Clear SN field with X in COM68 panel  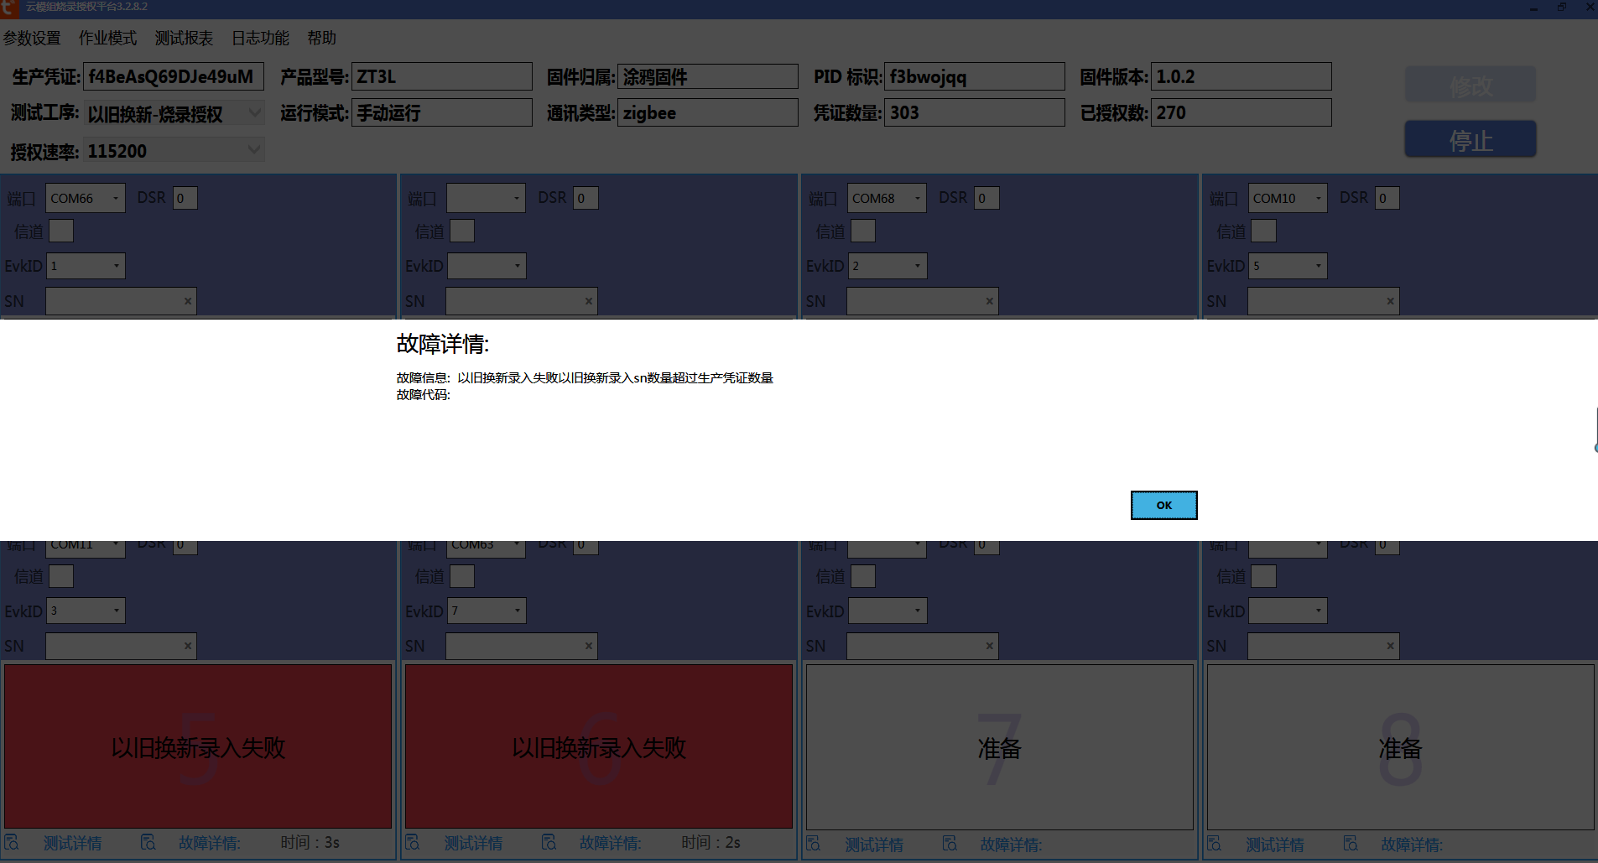pyautogui.click(x=990, y=301)
